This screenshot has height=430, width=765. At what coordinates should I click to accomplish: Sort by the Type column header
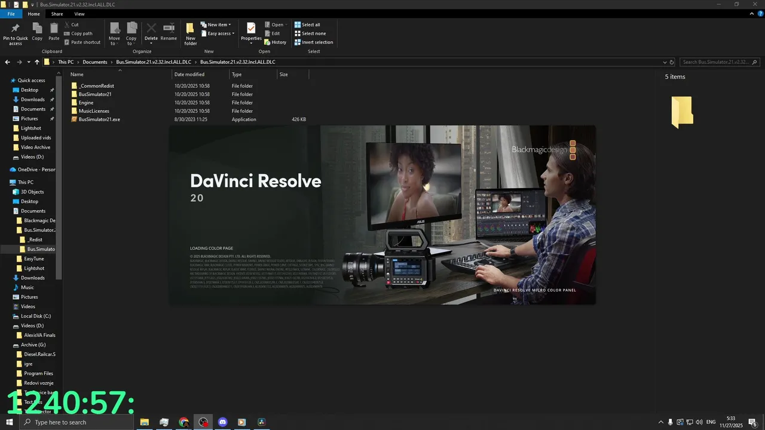pos(253,75)
